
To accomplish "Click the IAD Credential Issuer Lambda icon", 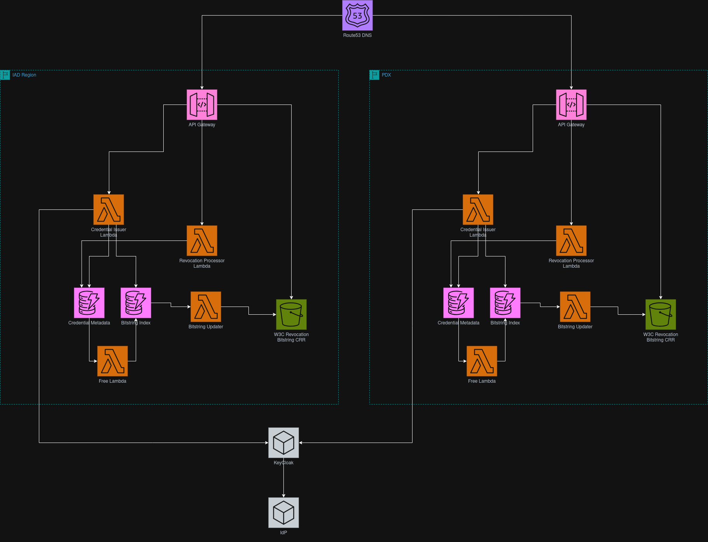I will coord(108,210).
